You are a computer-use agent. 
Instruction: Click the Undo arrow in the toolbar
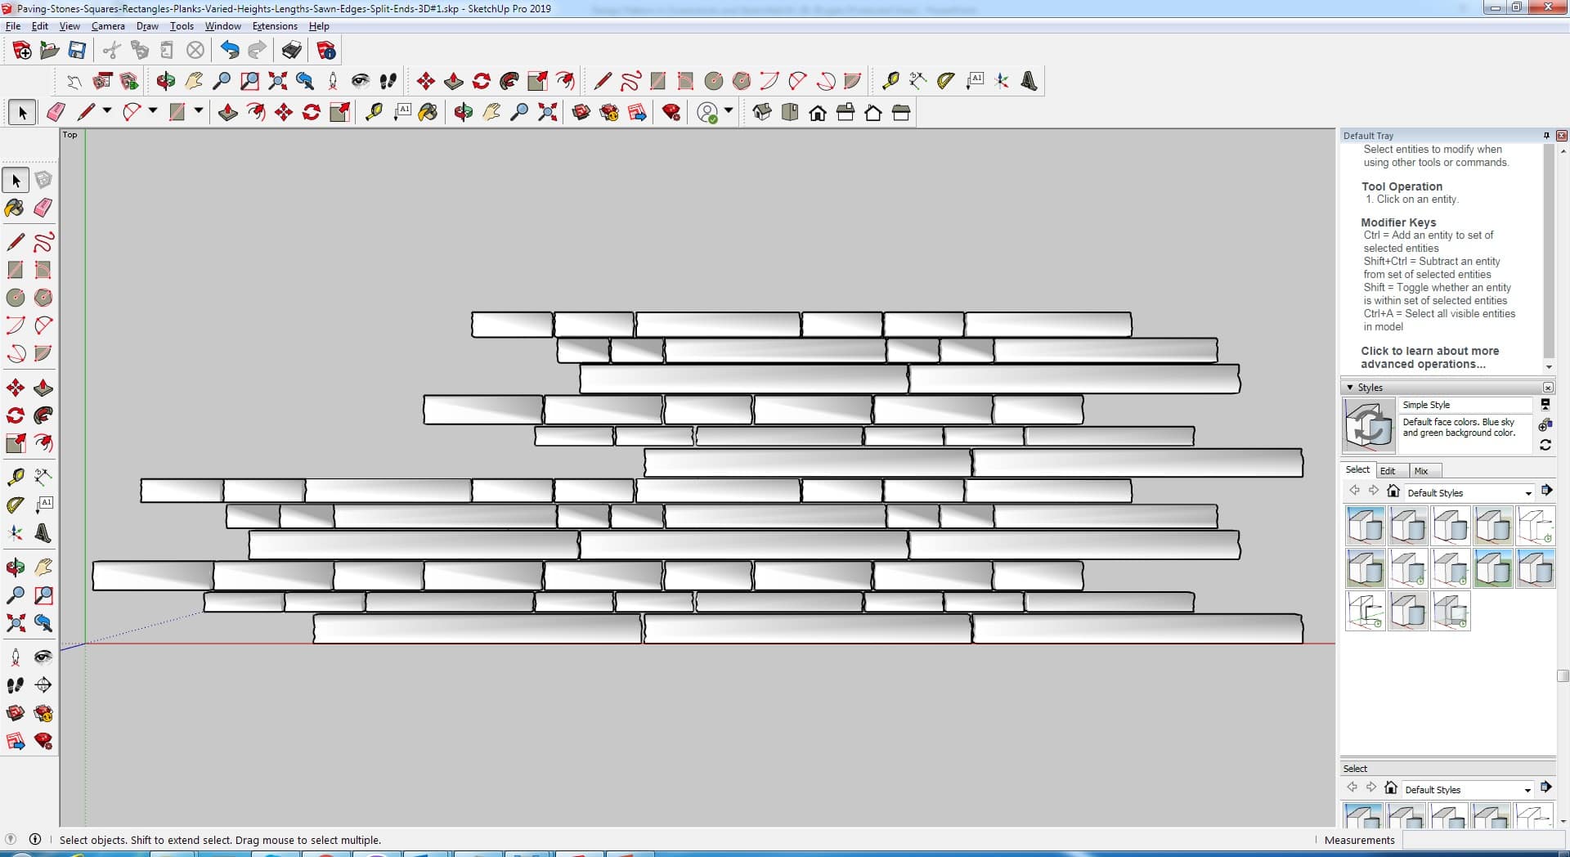pyautogui.click(x=230, y=51)
